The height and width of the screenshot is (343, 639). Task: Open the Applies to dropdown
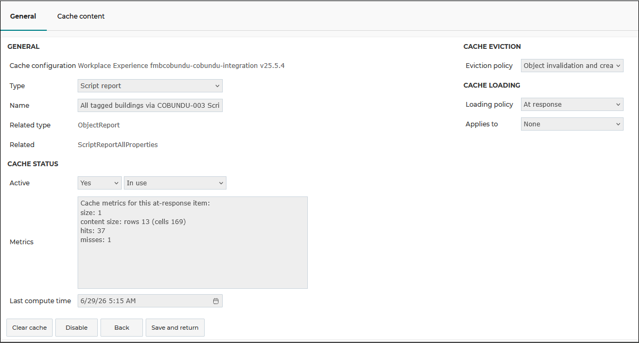[x=572, y=124]
